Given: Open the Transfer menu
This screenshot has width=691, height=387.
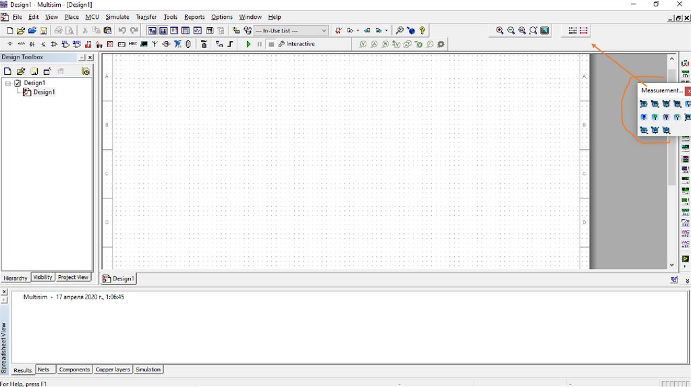Looking at the screenshot, I should 146,17.
